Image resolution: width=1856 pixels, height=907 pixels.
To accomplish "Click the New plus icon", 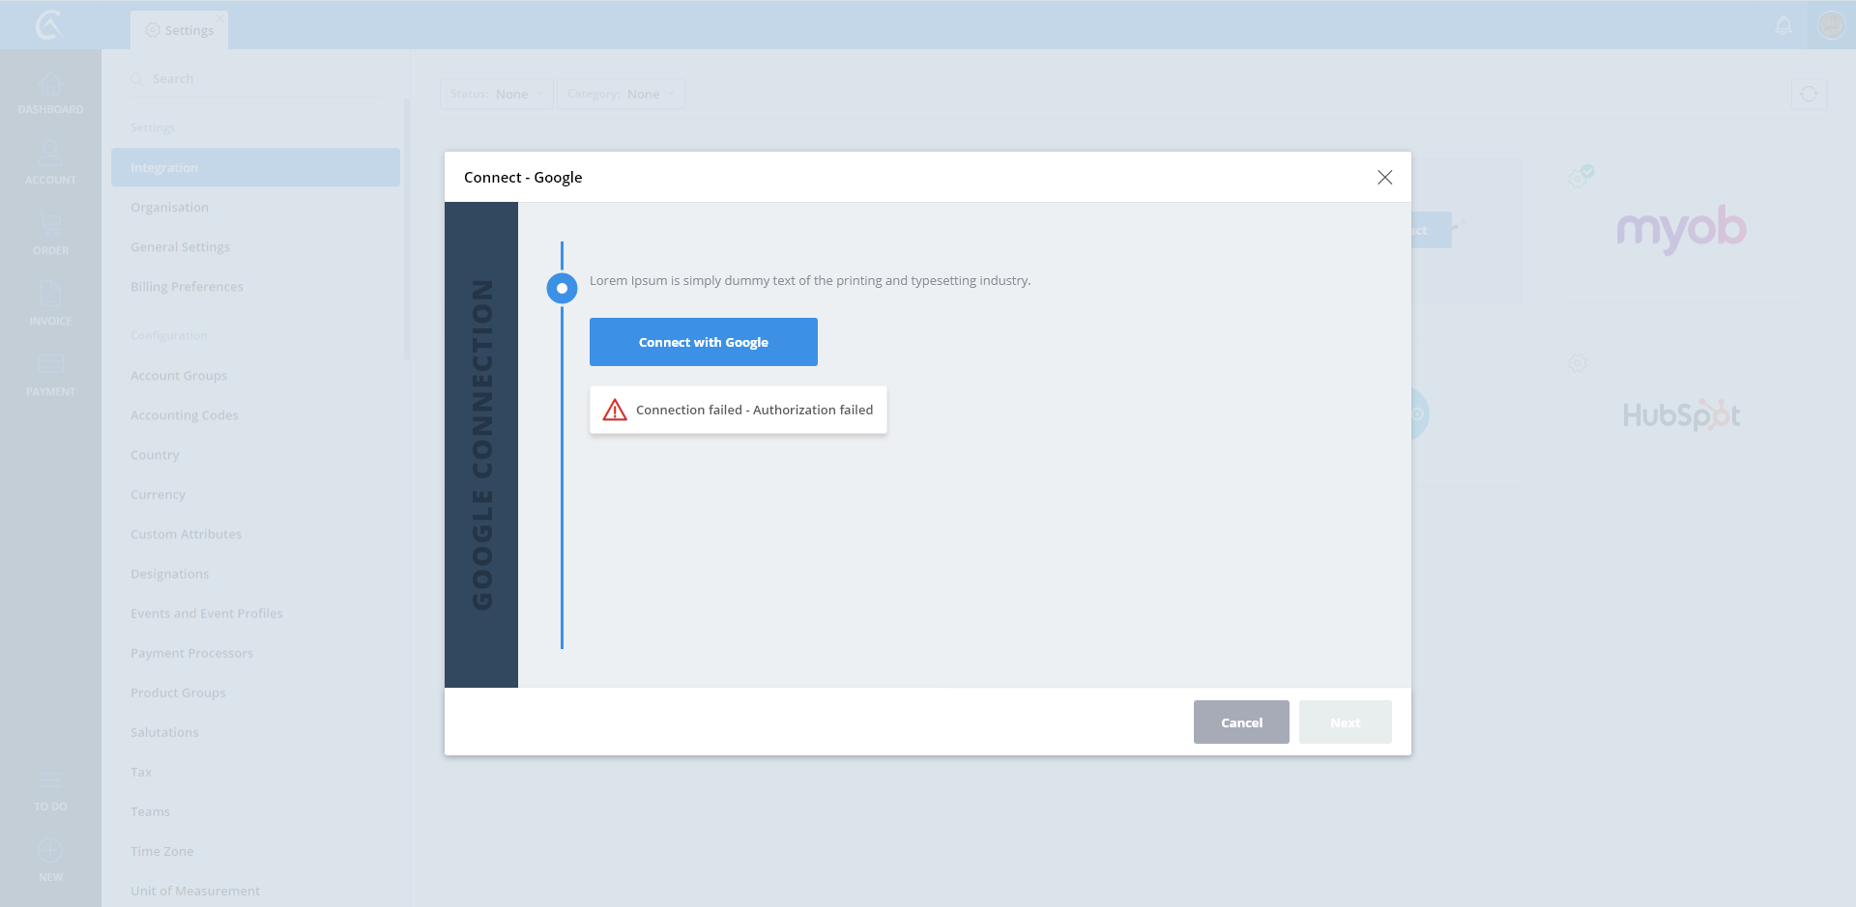I will (x=50, y=851).
